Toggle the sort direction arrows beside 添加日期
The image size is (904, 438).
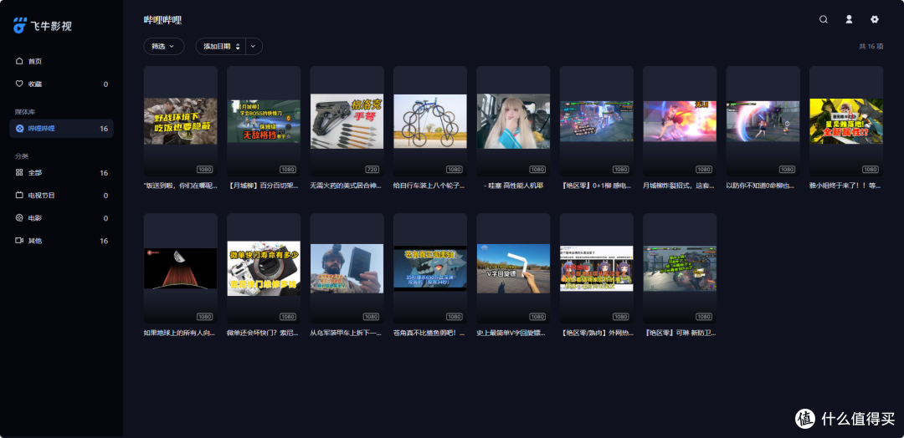[x=238, y=47]
